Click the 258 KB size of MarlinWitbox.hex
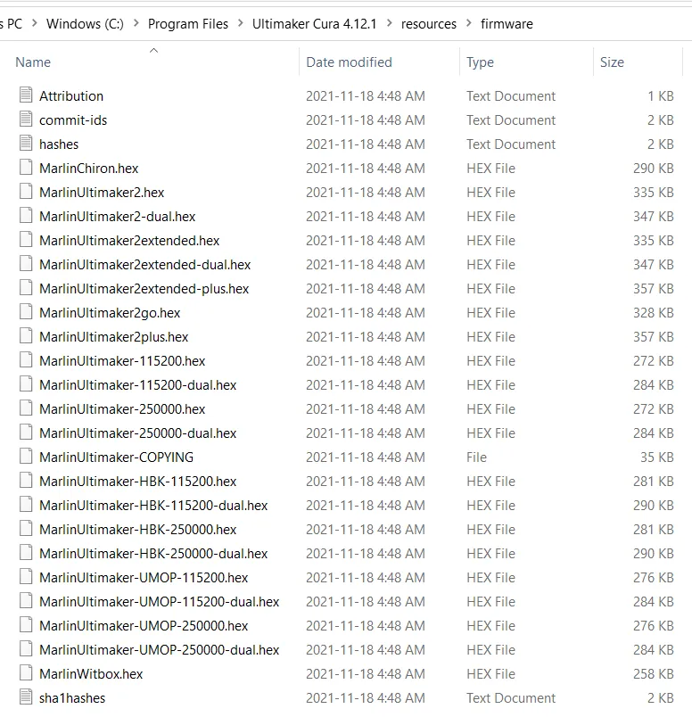 click(x=653, y=674)
